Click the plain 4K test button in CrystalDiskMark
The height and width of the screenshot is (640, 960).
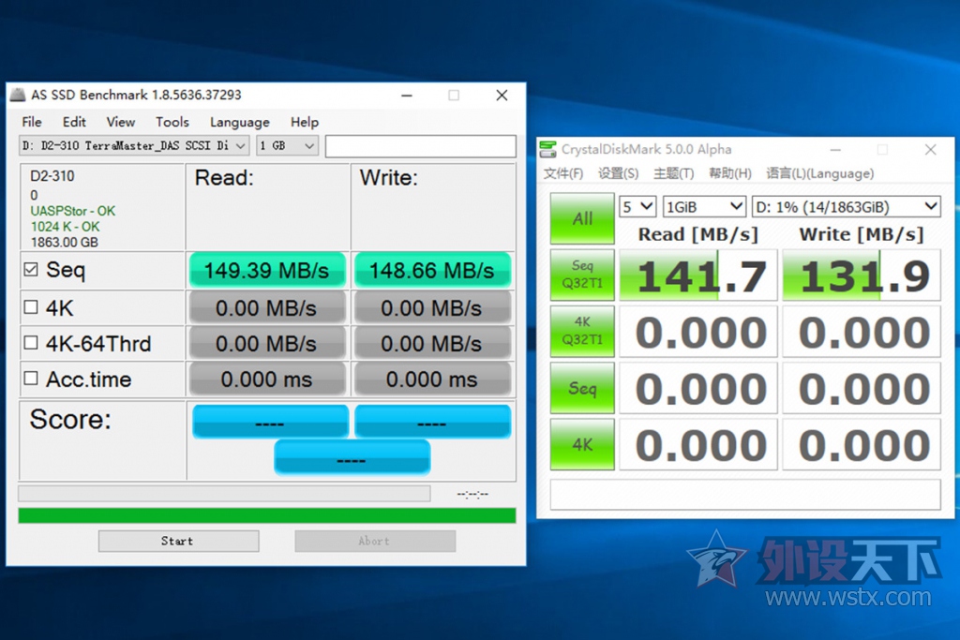[582, 444]
